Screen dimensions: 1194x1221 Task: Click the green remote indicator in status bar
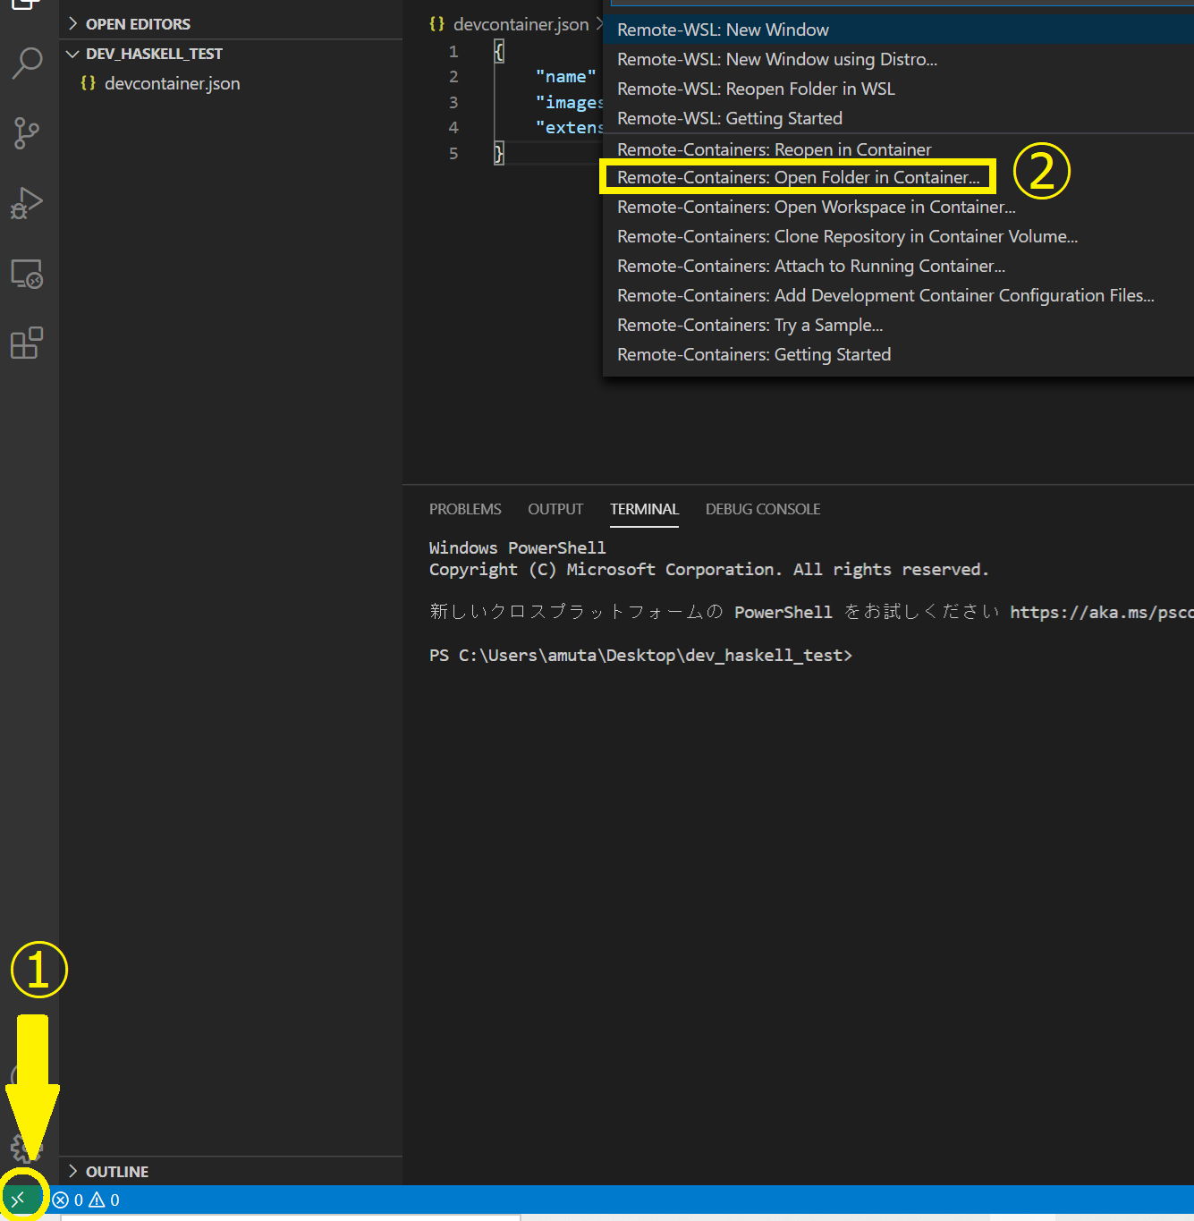(18, 1200)
